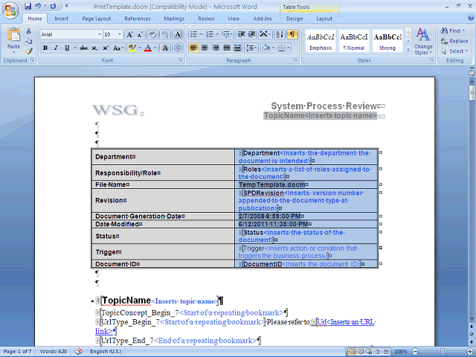Open the Review tab

[207, 19]
